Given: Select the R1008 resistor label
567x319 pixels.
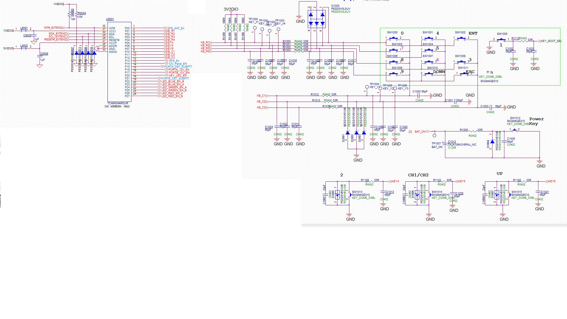Looking at the screenshot, I should pyautogui.click(x=464, y=130).
